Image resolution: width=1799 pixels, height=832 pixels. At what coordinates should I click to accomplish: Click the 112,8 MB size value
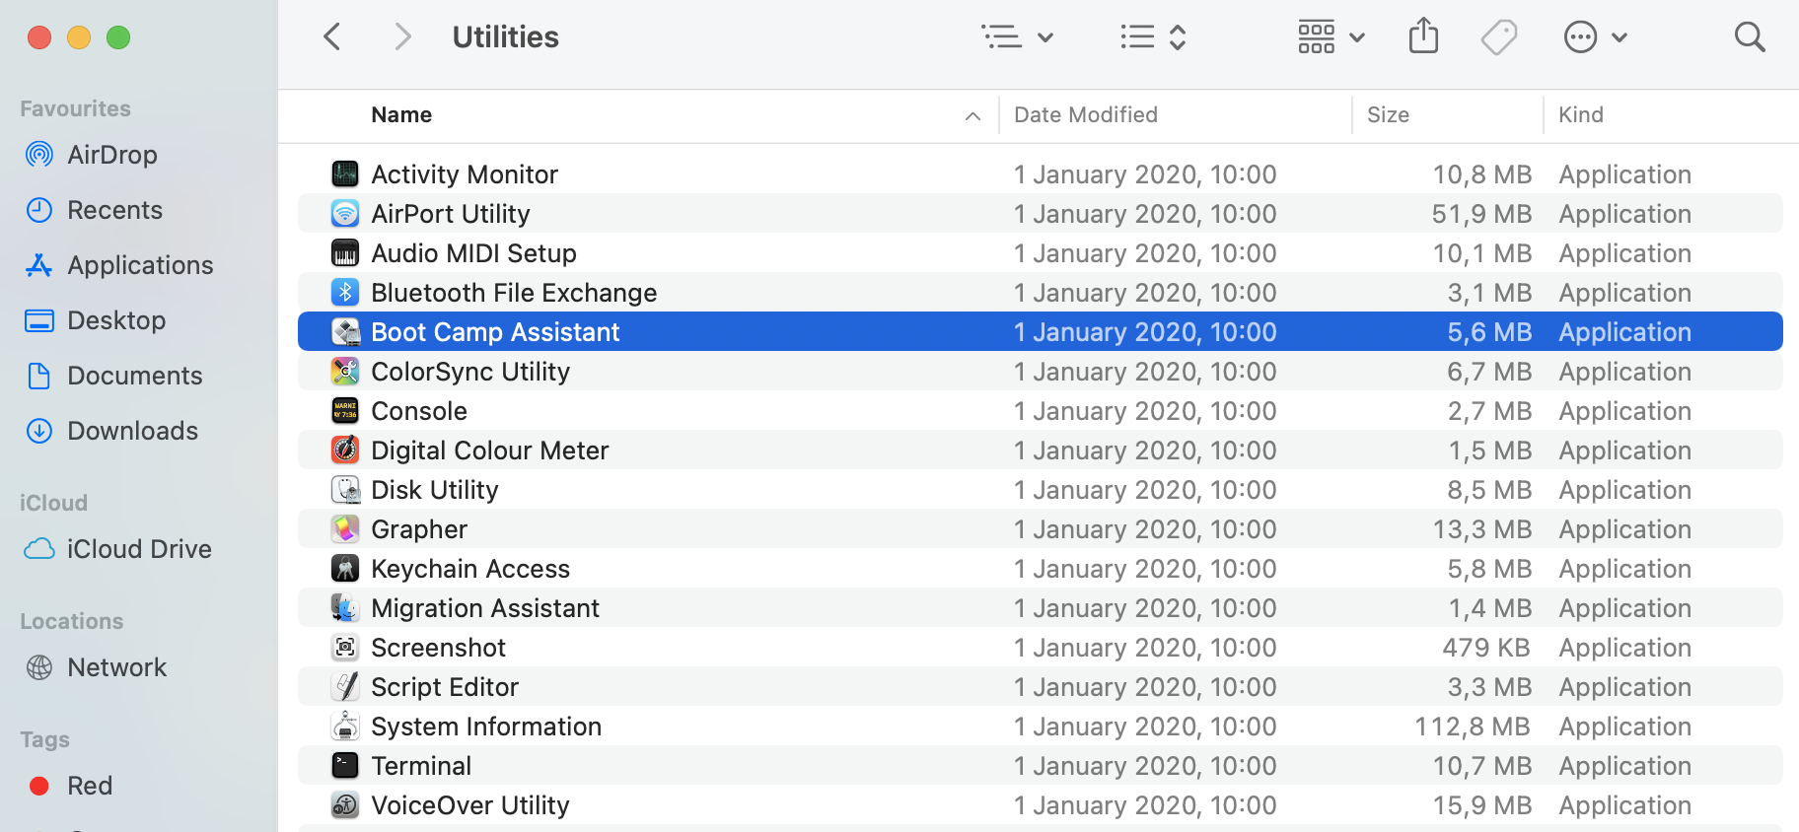[x=1473, y=727]
